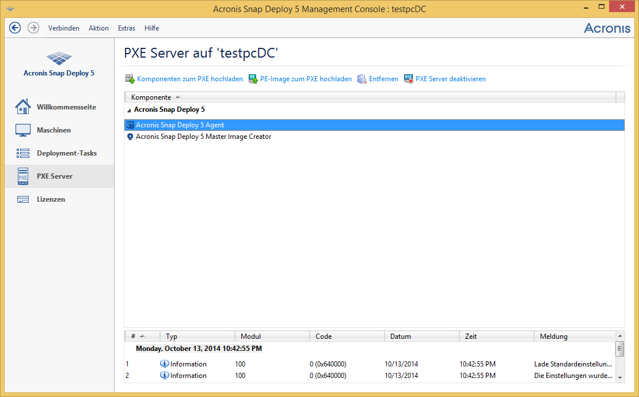Click the info icon in log row 2

(x=164, y=375)
